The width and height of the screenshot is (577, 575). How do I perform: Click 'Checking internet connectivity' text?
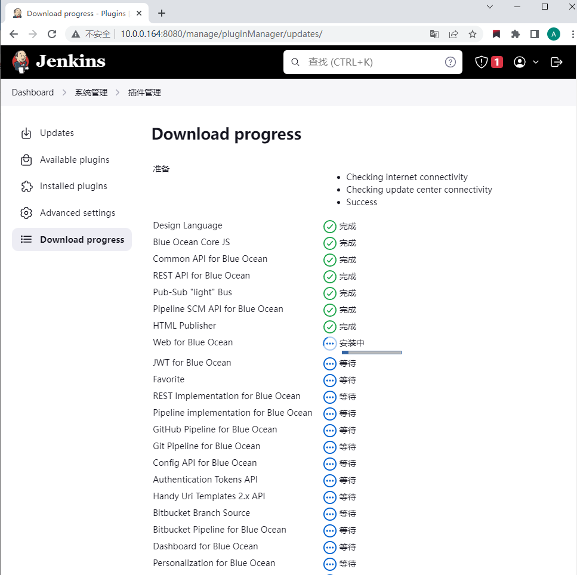407,177
